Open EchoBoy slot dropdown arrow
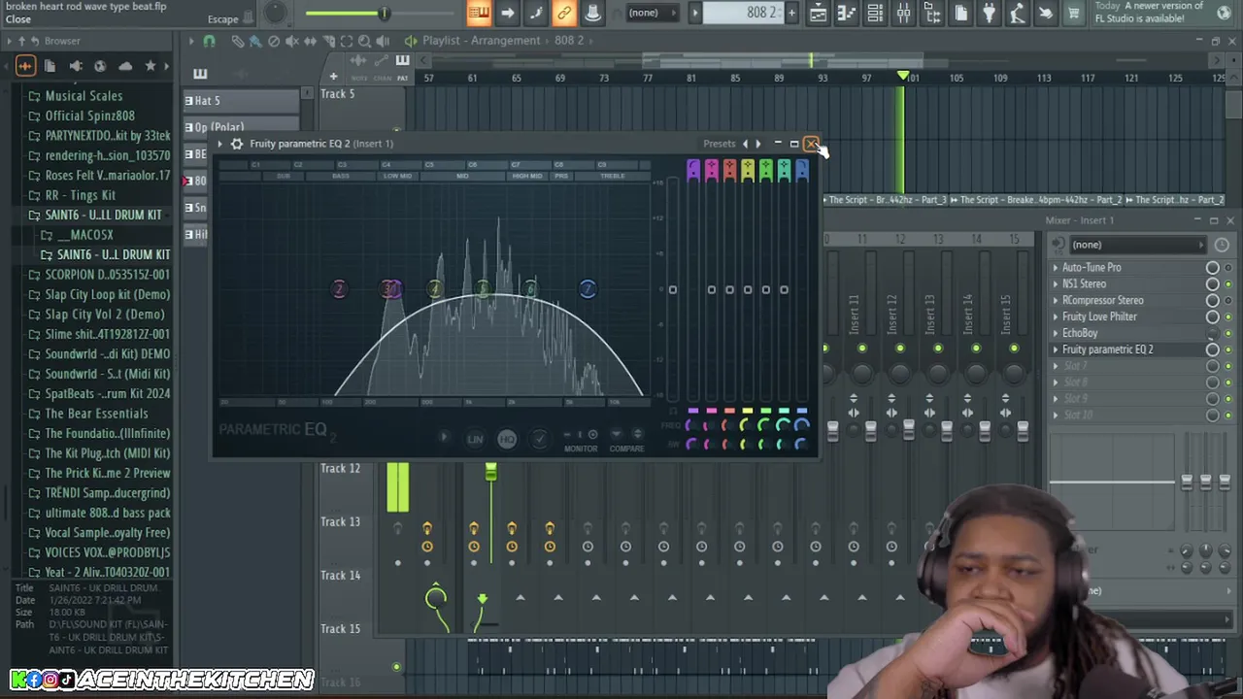Screen dimensions: 1243x699 point(1056,333)
